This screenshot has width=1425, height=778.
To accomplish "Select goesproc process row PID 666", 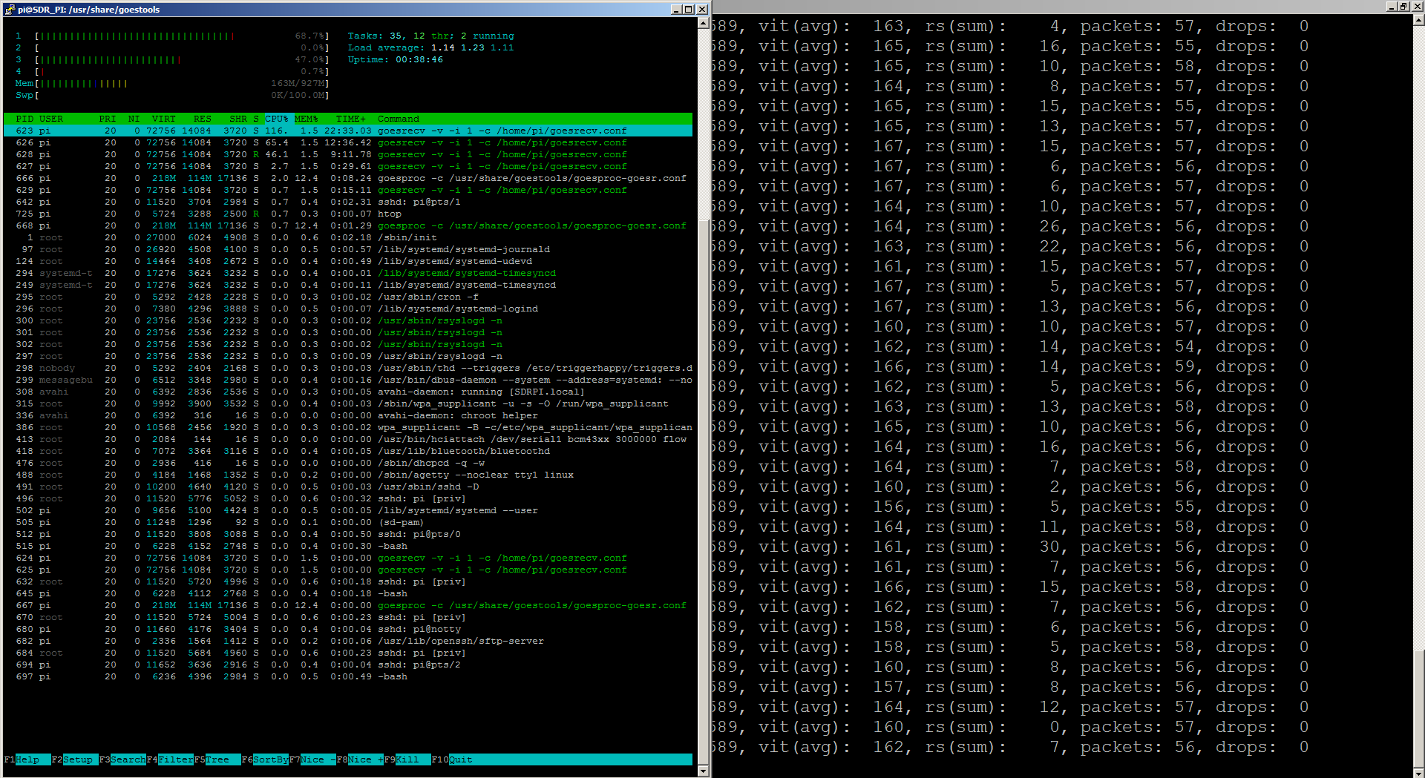I will coord(348,178).
